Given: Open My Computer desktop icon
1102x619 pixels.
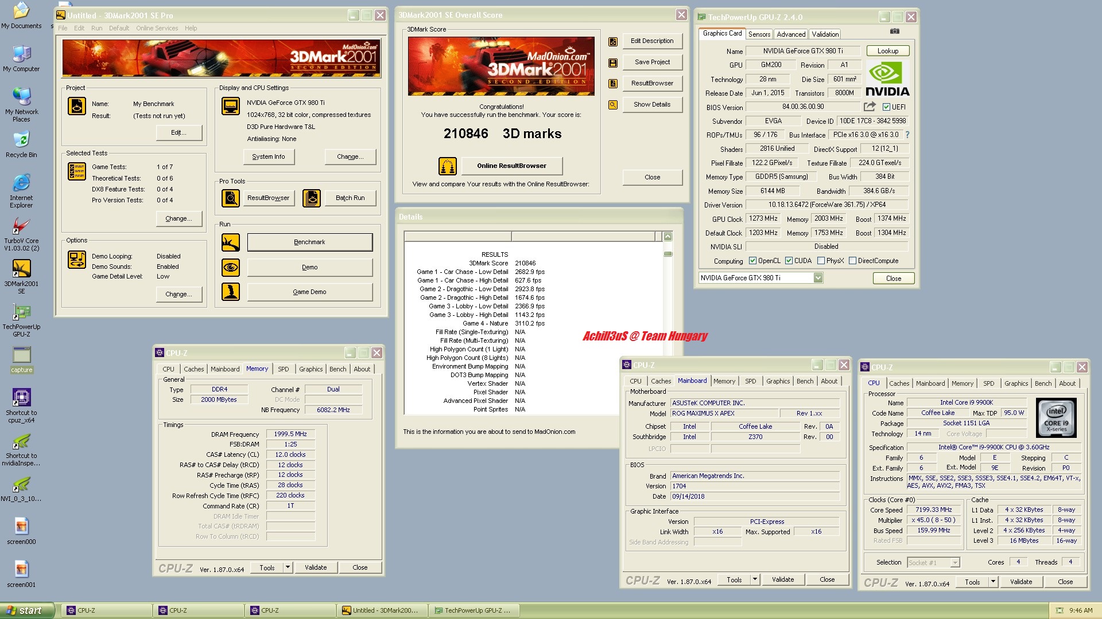Looking at the screenshot, I should (21, 58).
